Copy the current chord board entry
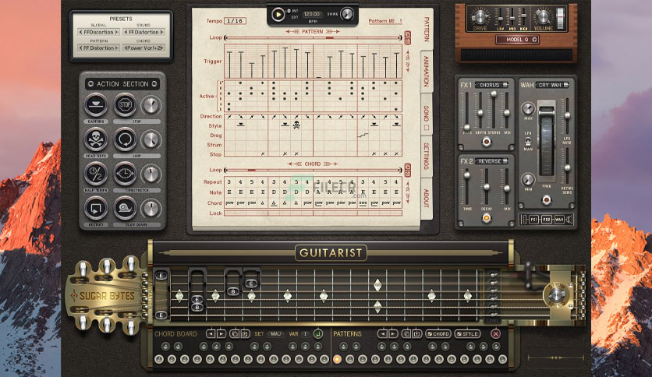652x377 pixels. [x=235, y=334]
